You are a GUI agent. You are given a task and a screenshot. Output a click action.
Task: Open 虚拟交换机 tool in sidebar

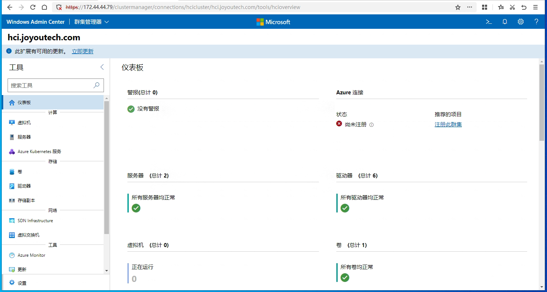[x=53, y=235]
